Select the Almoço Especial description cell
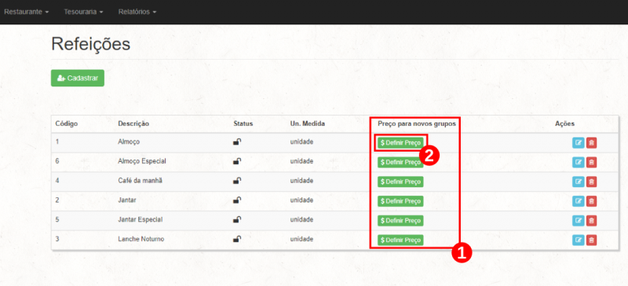Screen dimensions: 628x286 click(142, 161)
